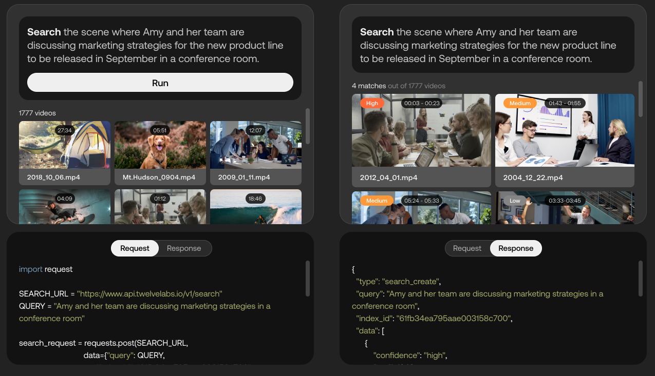The width and height of the screenshot is (655, 376).
Task: Open the 2009_01_11.mp4 office meeting thumbnail
Action: (x=256, y=145)
